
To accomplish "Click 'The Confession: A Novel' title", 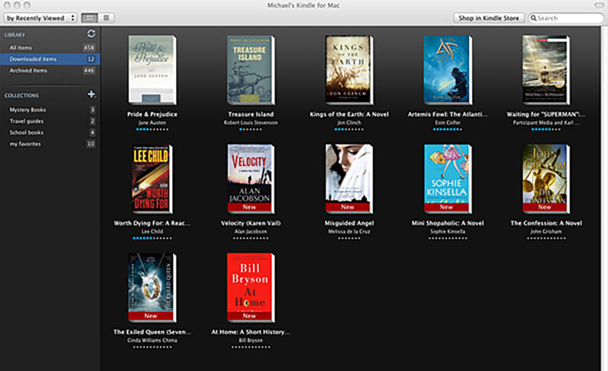I will (x=546, y=223).
